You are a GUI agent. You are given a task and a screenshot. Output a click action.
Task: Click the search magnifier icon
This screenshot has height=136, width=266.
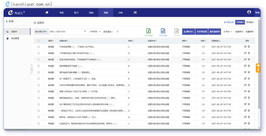pyautogui.click(x=85, y=31)
